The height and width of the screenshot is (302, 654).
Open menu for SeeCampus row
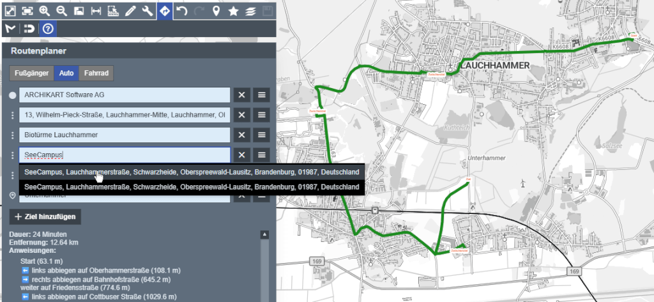[x=261, y=155]
